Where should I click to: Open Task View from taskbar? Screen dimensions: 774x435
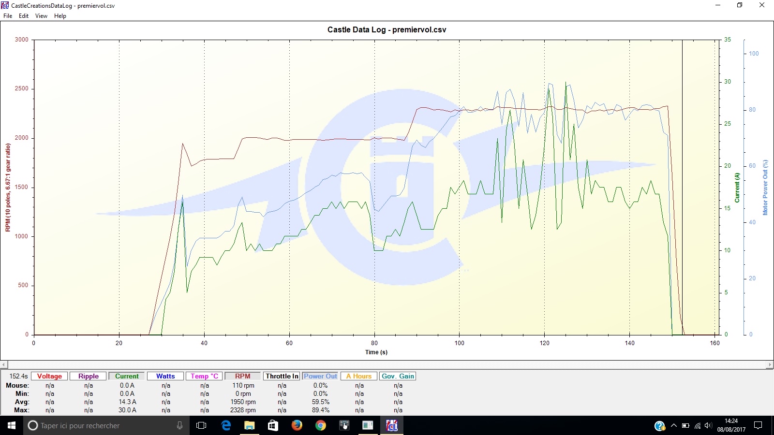pyautogui.click(x=201, y=425)
